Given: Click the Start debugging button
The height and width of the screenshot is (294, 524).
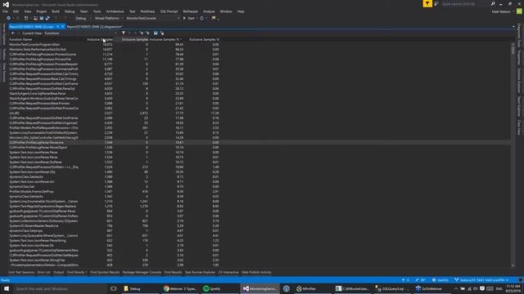Looking at the screenshot, I should coord(189,18).
